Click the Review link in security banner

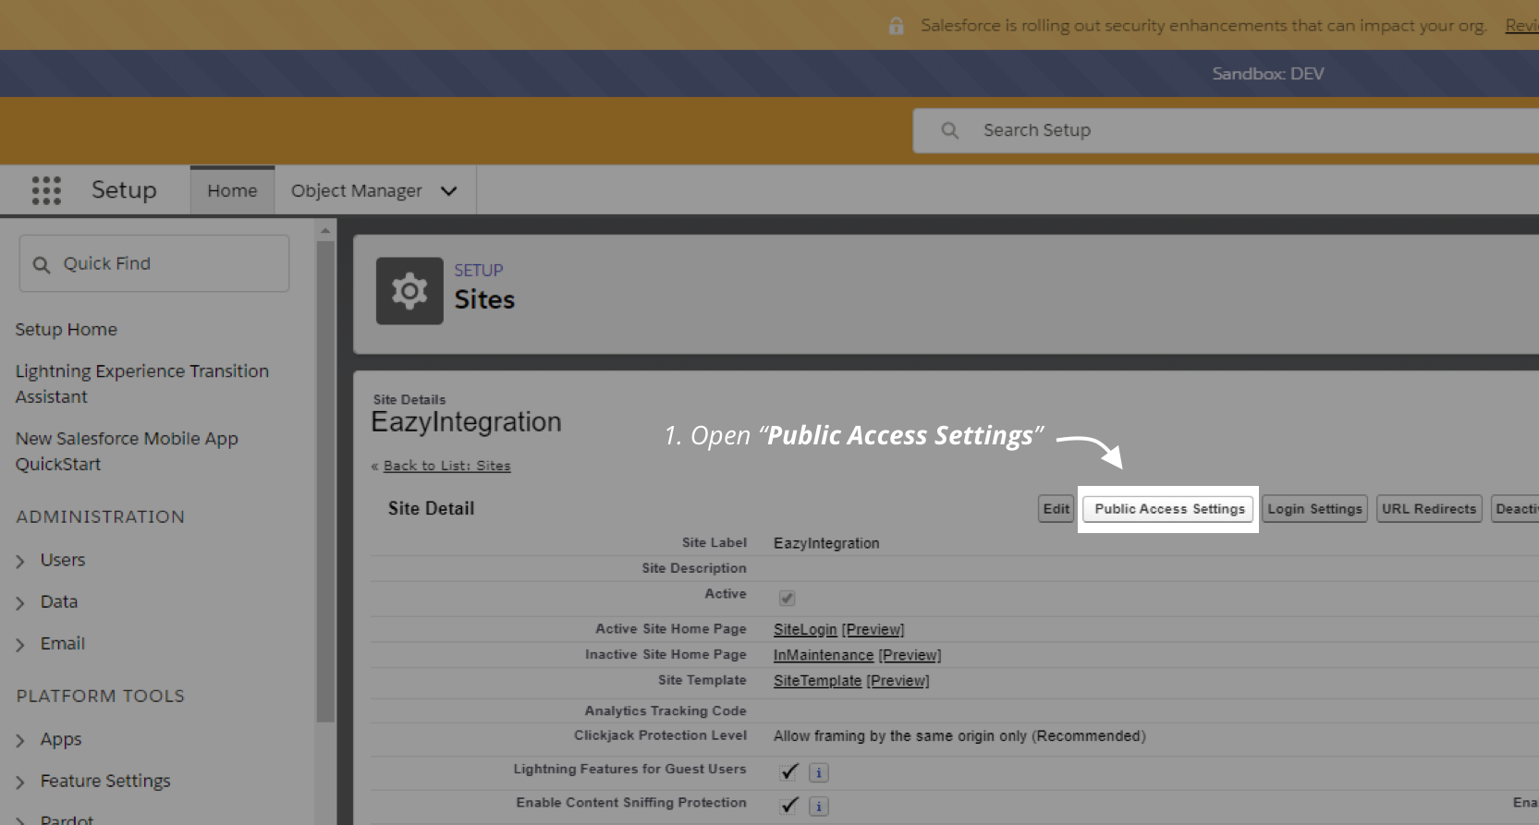pyautogui.click(x=1521, y=26)
